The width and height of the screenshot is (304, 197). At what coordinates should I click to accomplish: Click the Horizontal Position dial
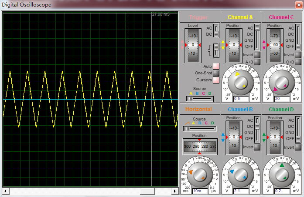point(200,147)
